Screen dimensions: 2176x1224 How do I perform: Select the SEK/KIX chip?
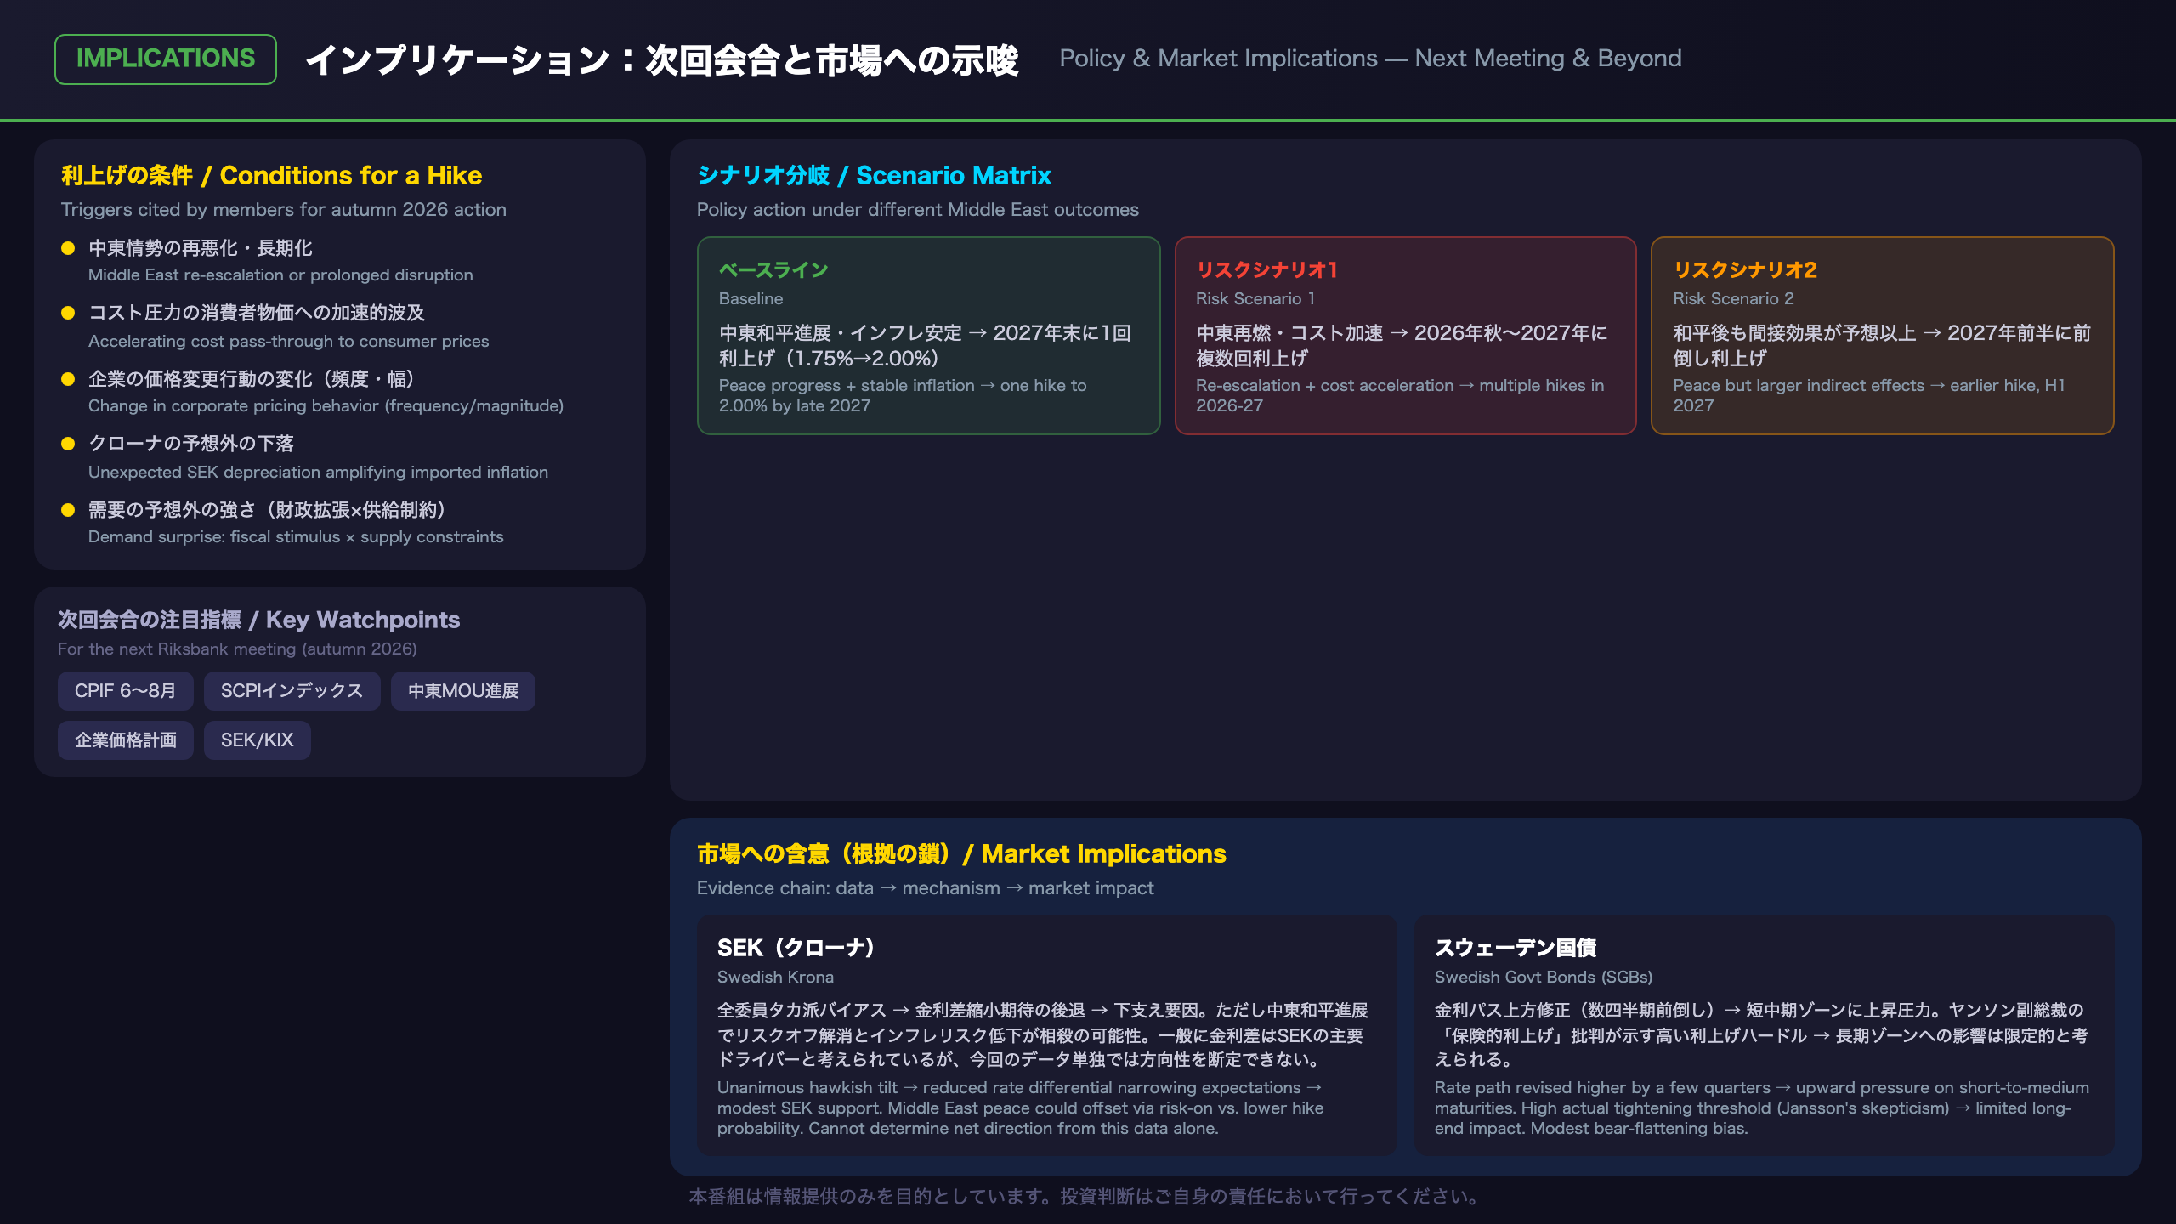(x=257, y=740)
